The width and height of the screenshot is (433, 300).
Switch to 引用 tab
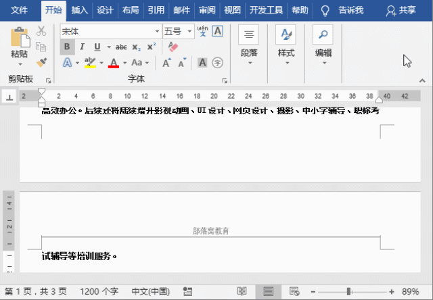(156, 10)
